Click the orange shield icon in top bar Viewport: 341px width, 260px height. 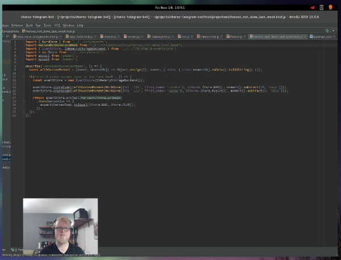click(x=330, y=7)
